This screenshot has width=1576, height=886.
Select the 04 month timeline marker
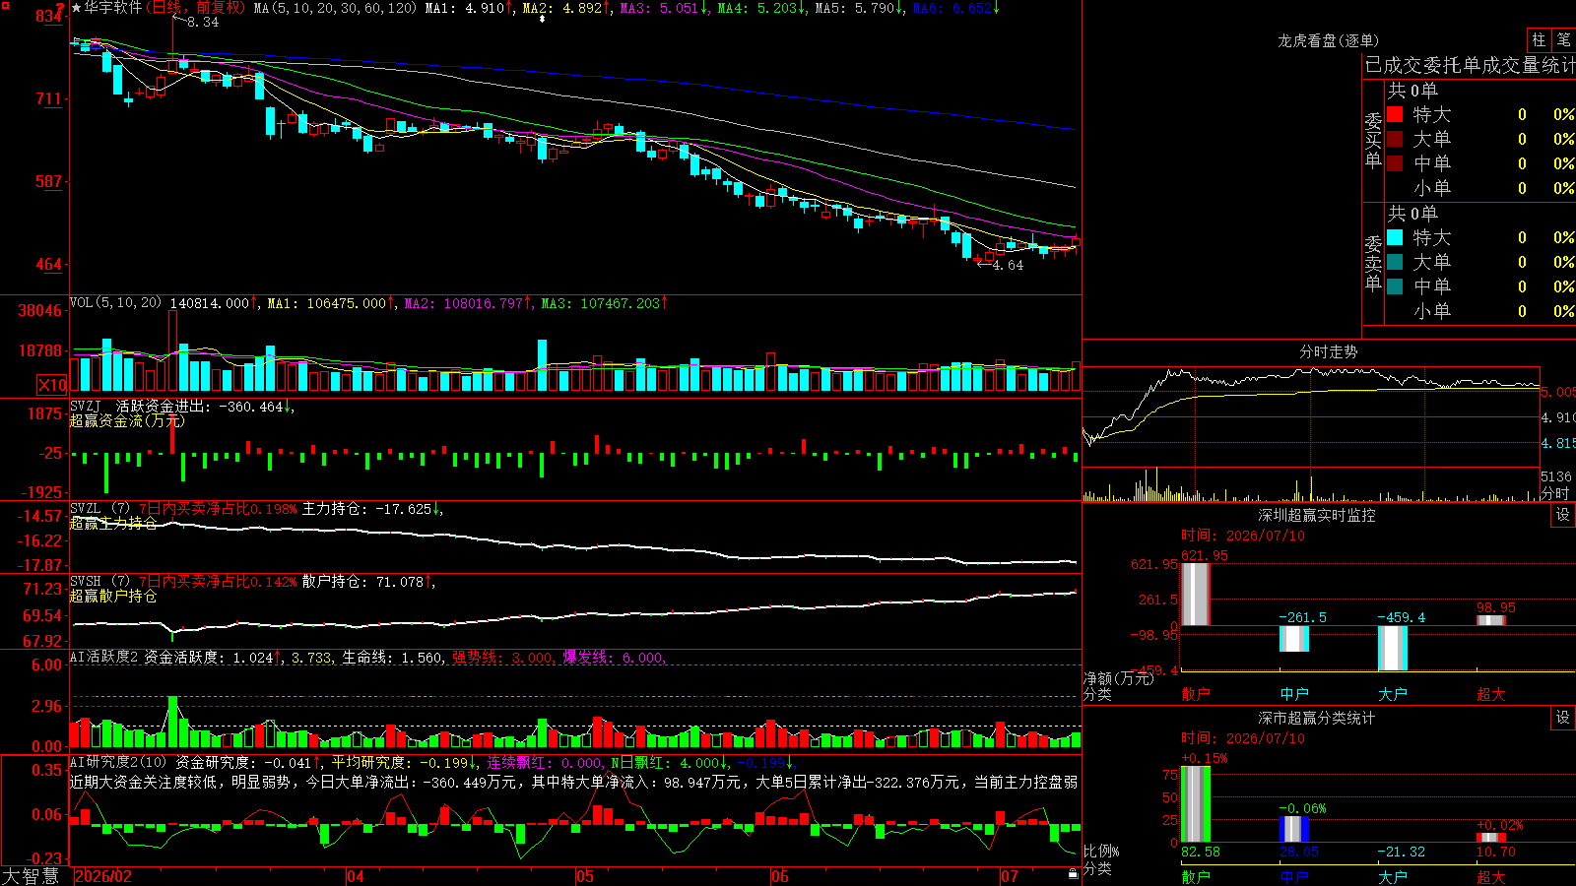pos(356,876)
